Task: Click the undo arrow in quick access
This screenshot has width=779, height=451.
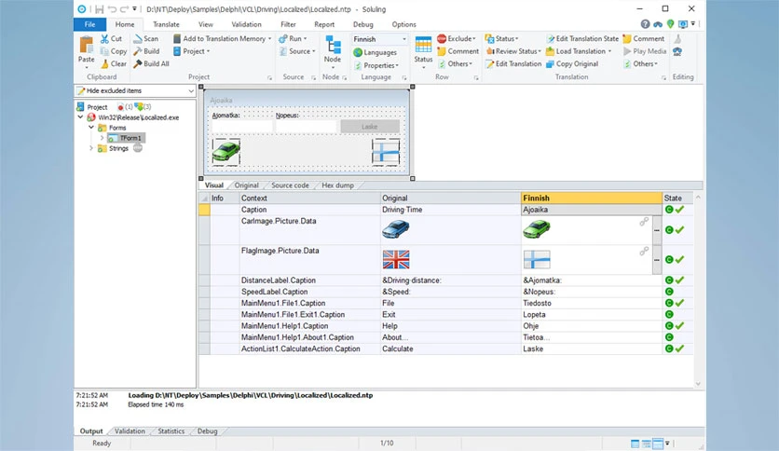Action: click(x=112, y=9)
